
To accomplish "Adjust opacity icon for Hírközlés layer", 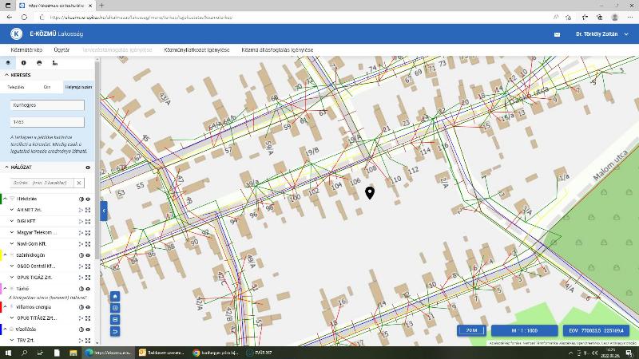I will pos(81,199).
